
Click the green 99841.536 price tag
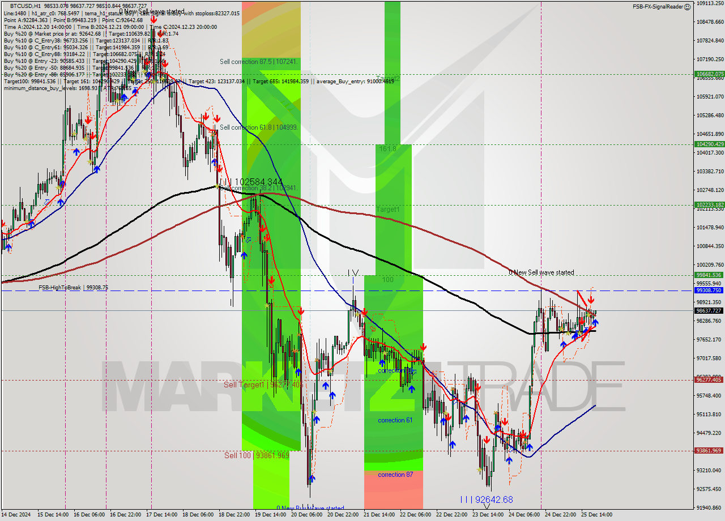pos(709,275)
